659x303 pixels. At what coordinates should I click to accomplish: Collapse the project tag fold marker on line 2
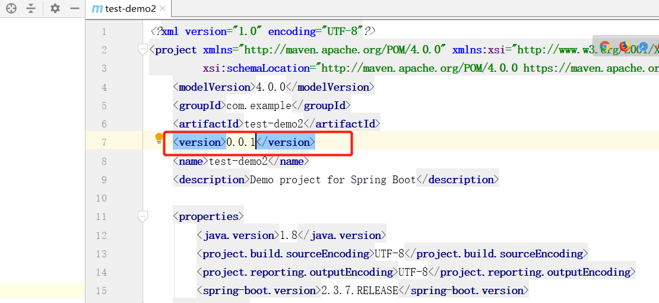(x=143, y=50)
